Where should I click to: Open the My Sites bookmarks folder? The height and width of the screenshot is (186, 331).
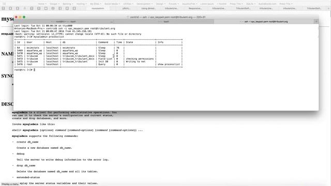tap(96, 4)
